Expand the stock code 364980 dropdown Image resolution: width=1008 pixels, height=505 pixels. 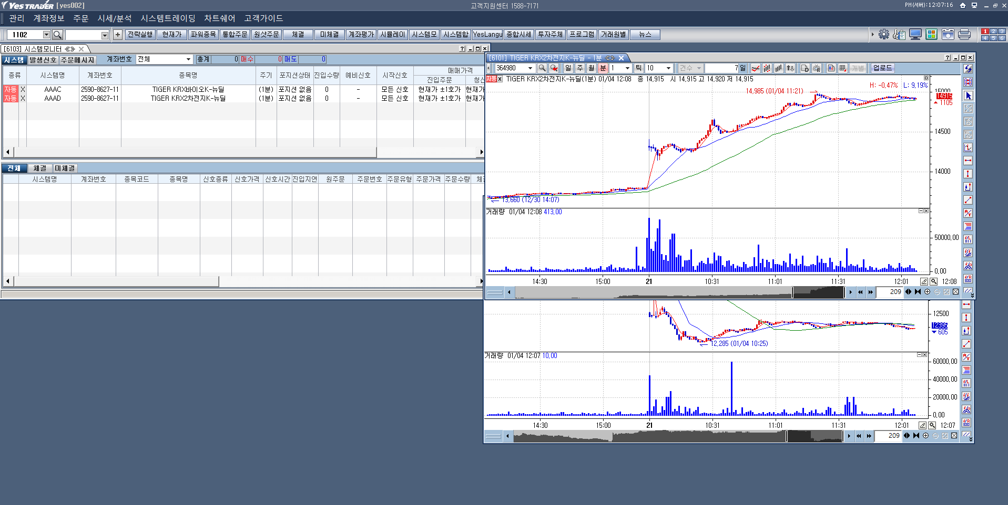(530, 68)
